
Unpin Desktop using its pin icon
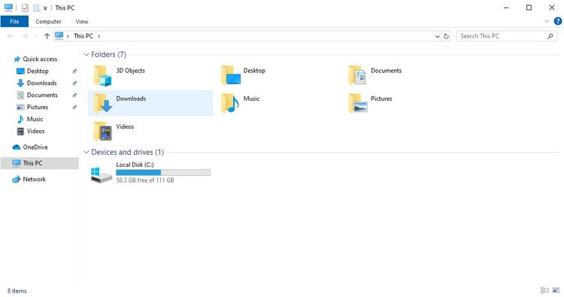(74, 71)
